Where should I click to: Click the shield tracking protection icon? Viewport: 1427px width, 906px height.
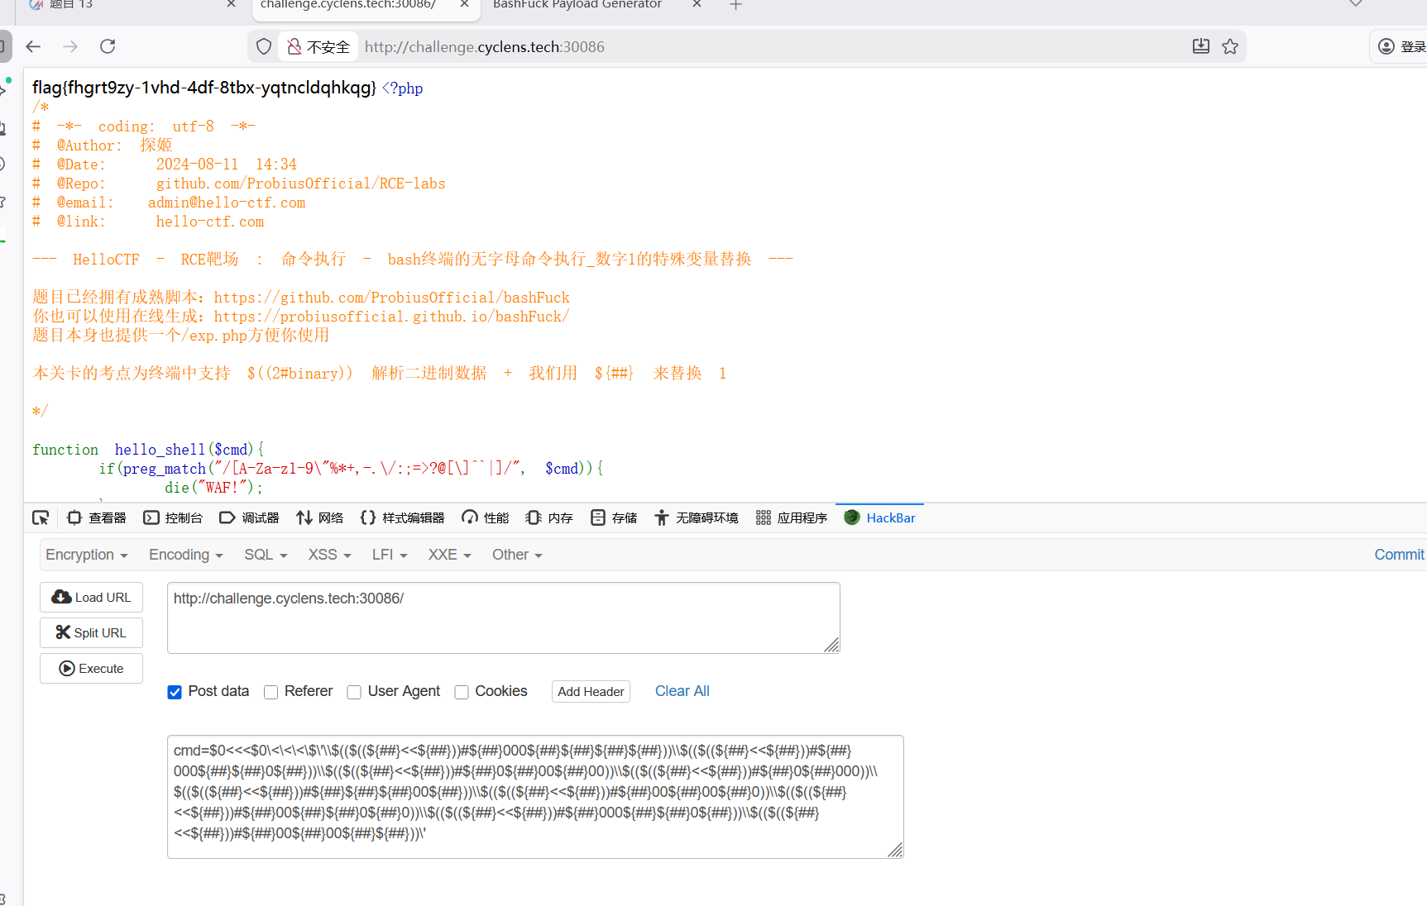pos(264,47)
